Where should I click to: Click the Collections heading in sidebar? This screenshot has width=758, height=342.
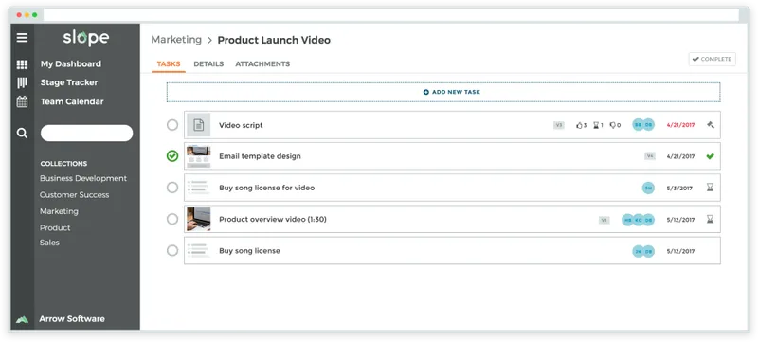(63, 163)
